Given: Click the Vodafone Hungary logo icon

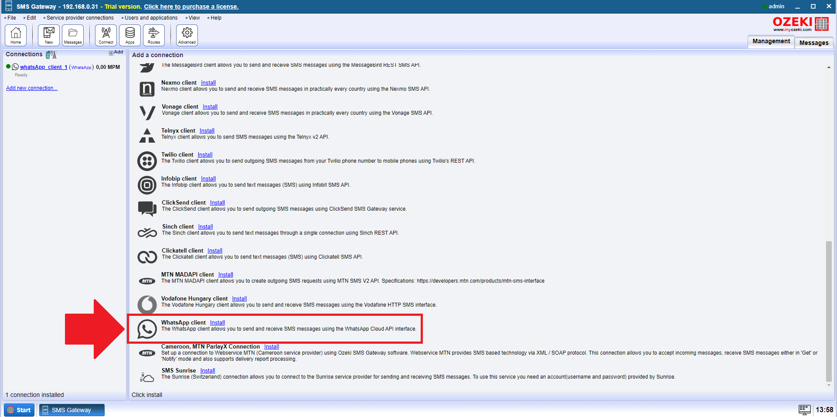Looking at the screenshot, I should point(147,305).
